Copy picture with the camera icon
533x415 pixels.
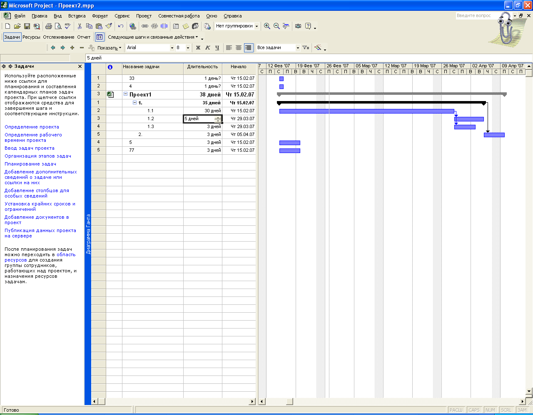pyautogui.click(x=298, y=26)
